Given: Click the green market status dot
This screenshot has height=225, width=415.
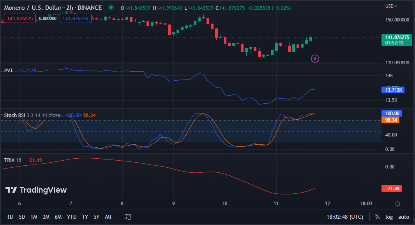Looking at the screenshot, I should (x=111, y=8).
